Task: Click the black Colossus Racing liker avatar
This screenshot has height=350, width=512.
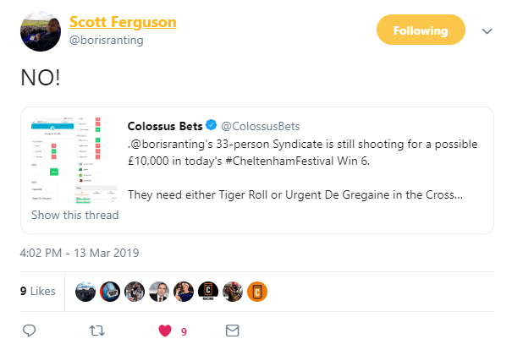Action: (208, 292)
